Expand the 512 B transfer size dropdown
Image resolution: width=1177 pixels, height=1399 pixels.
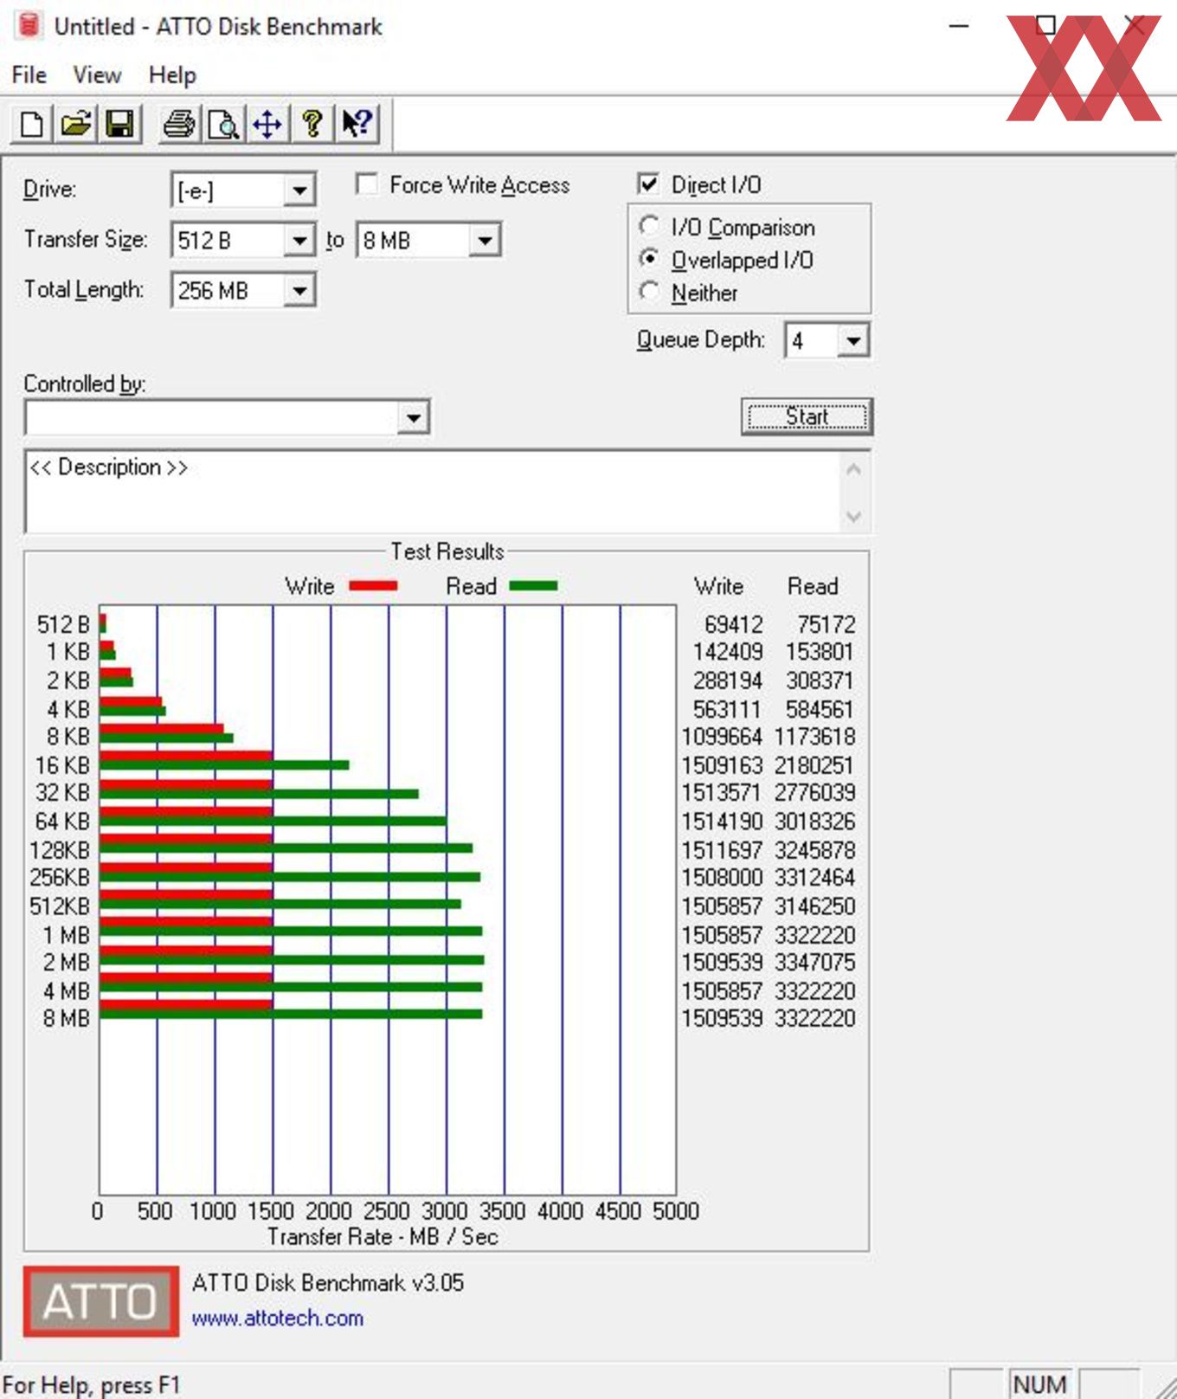pyautogui.click(x=299, y=240)
